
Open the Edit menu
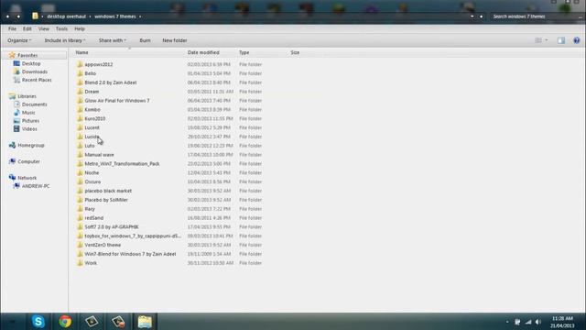click(x=27, y=28)
